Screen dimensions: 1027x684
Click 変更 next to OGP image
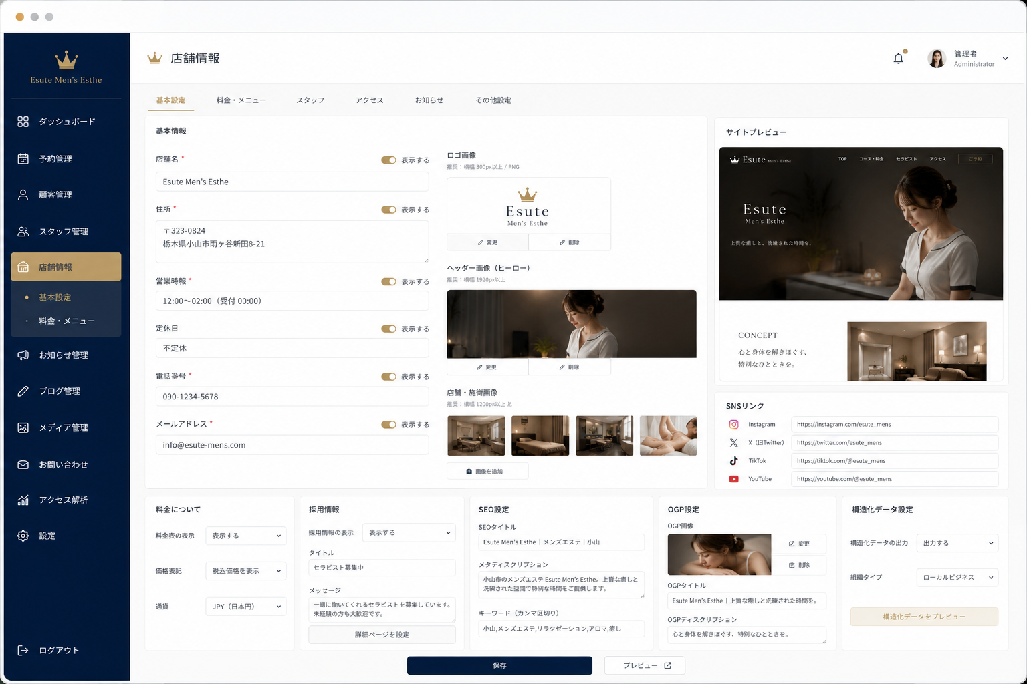(x=799, y=544)
